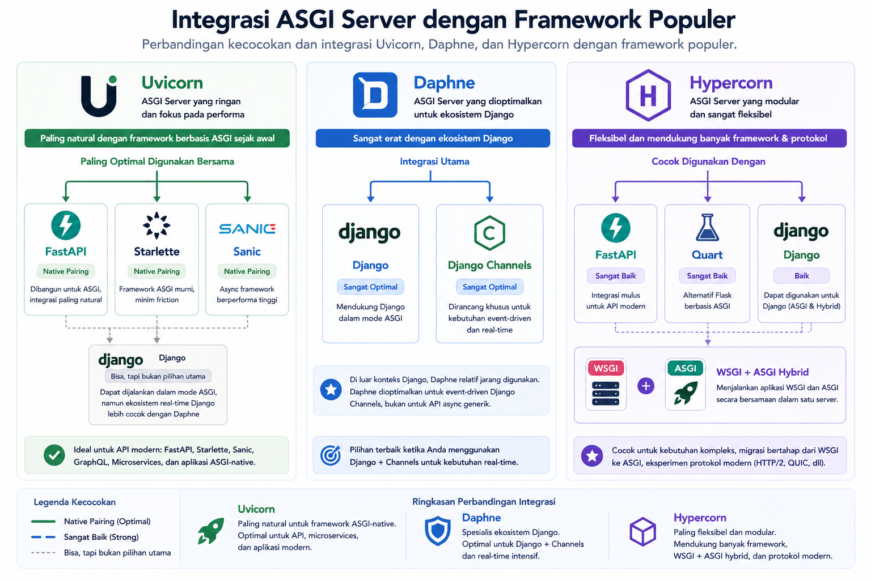Click the 'Uvicorn' heading in the bottom summary
Viewport: 871px width, 580px height.
click(256, 509)
